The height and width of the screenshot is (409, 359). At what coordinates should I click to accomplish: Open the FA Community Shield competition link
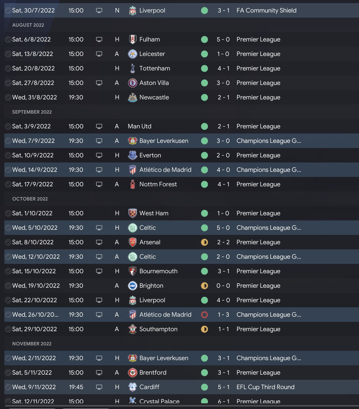pos(266,11)
